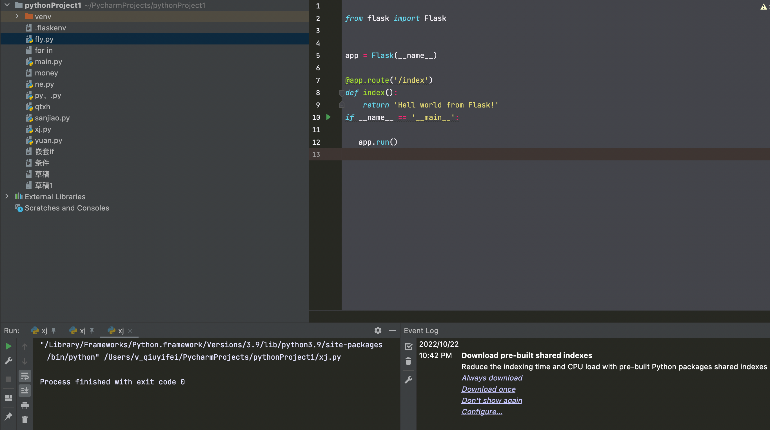Collapse the pythonProject1 root folder
Image resolution: width=770 pixels, height=430 pixels.
coord(7,5)
